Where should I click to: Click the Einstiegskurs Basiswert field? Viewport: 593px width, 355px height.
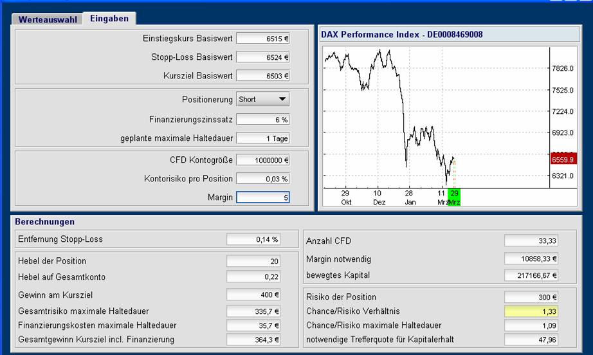(x=263, y=39)
